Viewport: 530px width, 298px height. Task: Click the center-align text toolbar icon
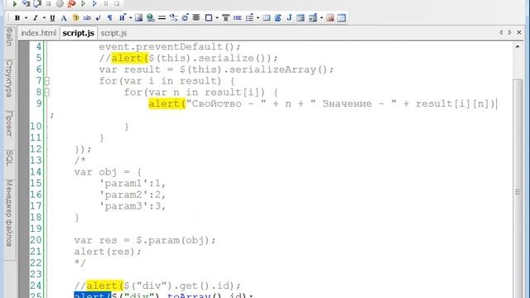[196, 17]
